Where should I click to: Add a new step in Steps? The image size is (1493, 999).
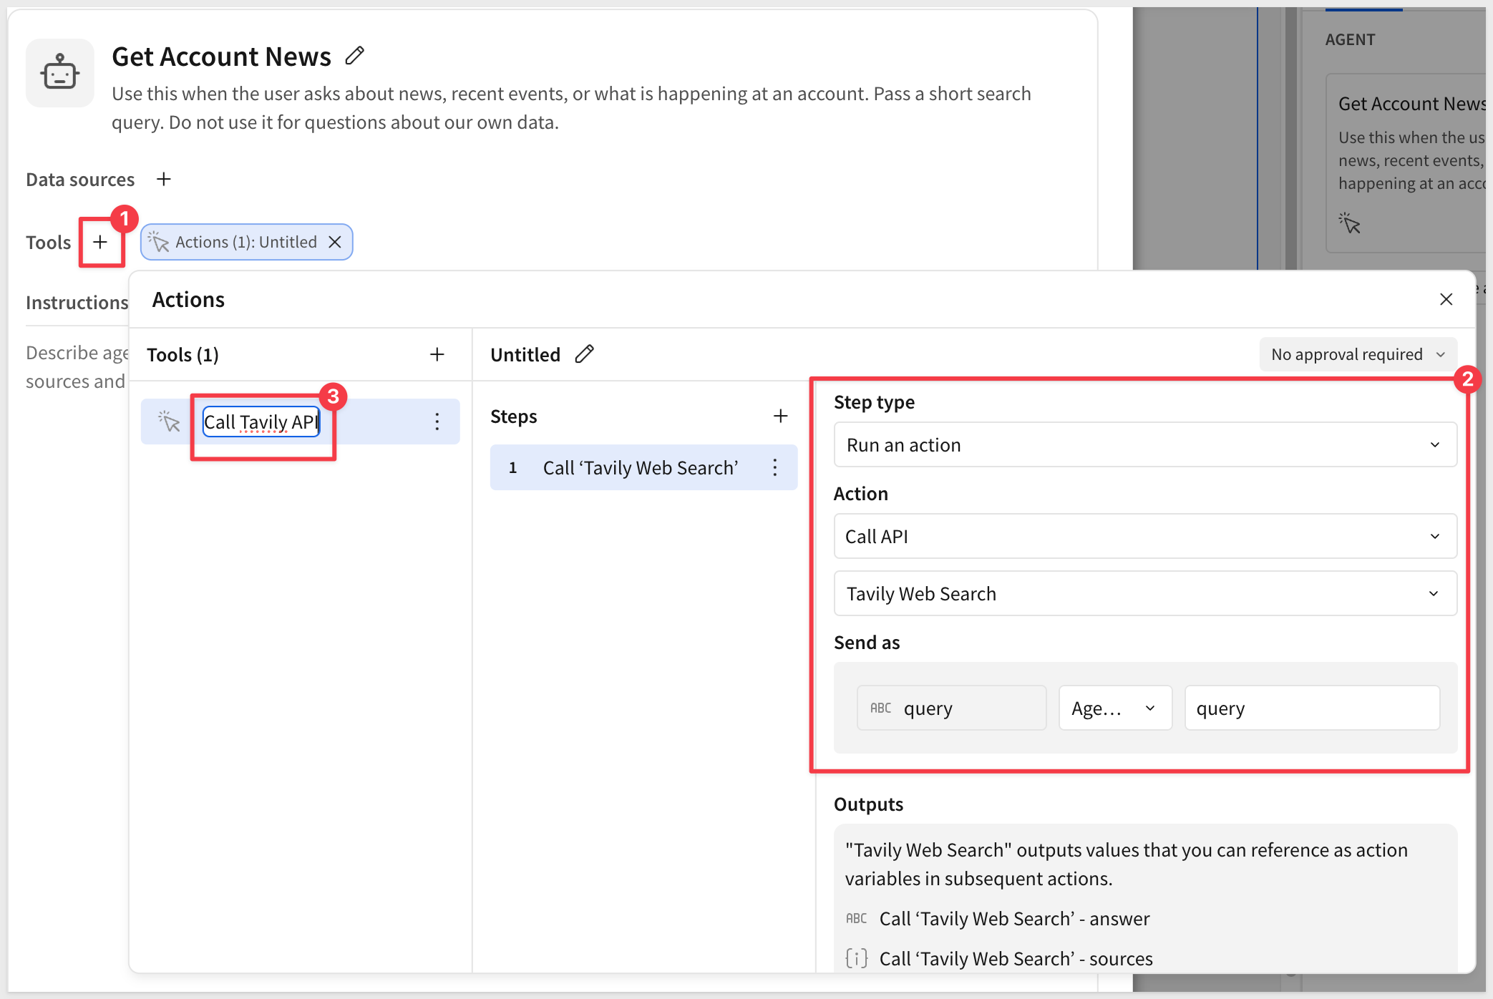tap(781, 416)
